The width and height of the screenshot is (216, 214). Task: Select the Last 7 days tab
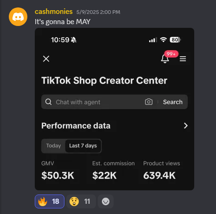83,146
